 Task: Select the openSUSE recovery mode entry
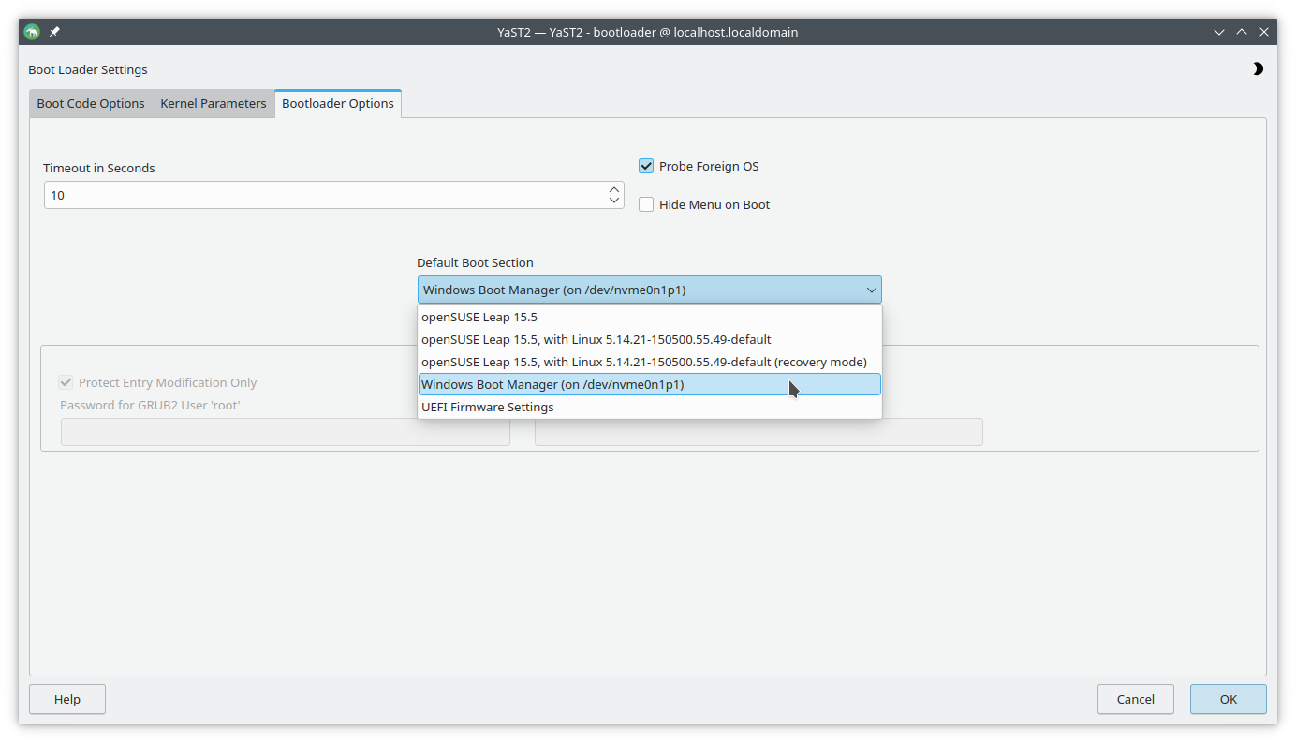point(644,363)
